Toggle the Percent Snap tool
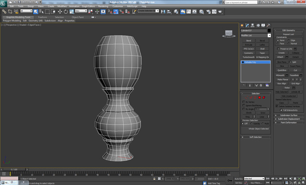Viewport: 306px width, 185px height. (121, 11)
